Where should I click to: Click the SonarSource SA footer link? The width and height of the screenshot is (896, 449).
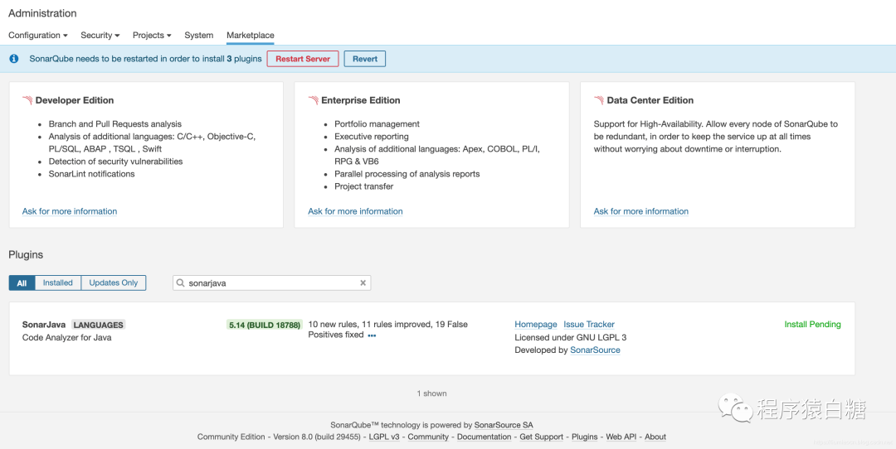tap(504, 425)
